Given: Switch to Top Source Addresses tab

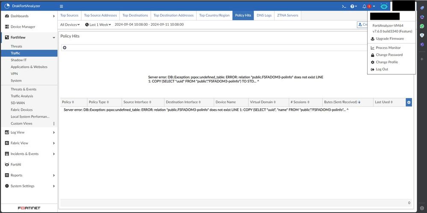Looking at the screenshot, I should click(100, 15).
